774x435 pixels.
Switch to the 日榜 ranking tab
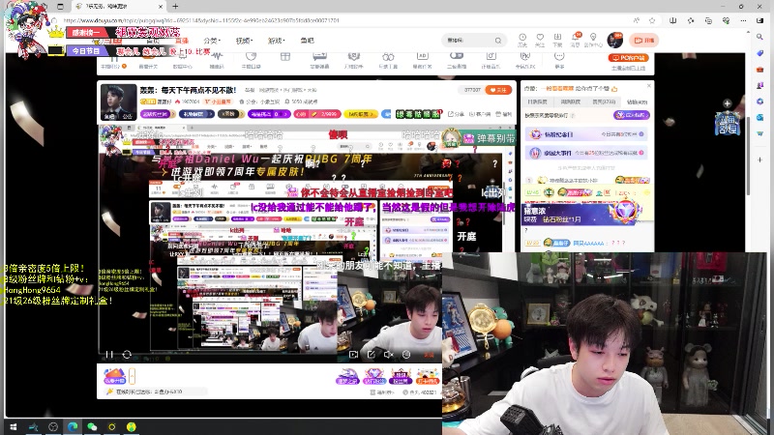click(537, 101)
